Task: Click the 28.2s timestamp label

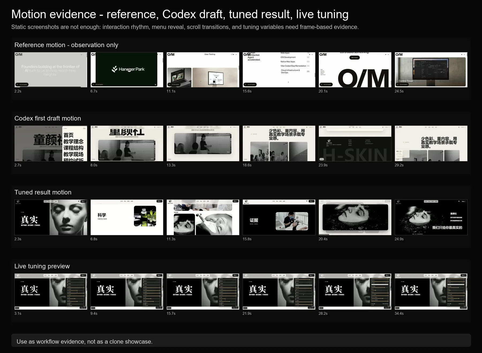Action: pos(323,314)
